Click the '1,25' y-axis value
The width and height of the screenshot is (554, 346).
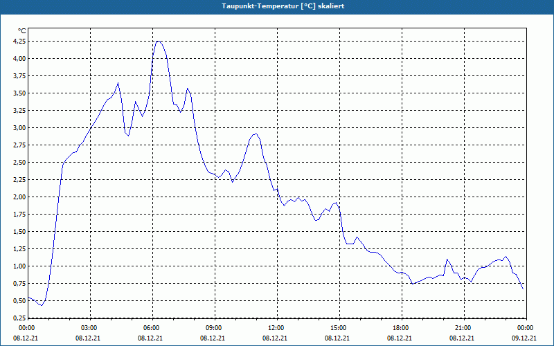19,249
